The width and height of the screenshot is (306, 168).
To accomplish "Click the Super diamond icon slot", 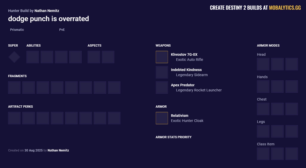I will (14, 57).
